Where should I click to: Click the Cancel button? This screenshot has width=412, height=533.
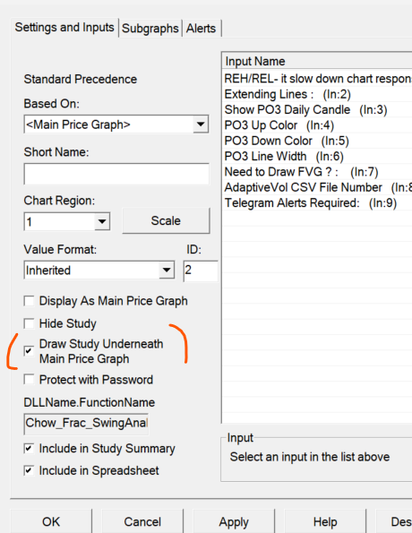coord(142,521)
